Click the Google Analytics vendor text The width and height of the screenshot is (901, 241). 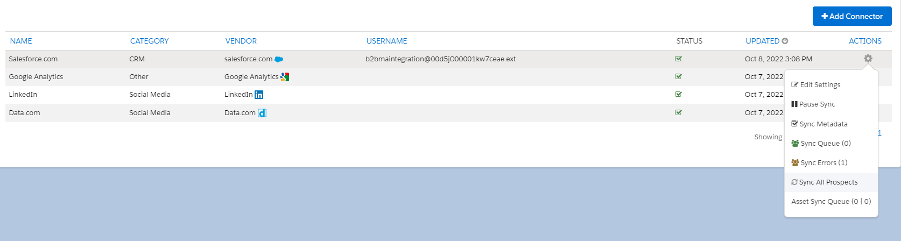[251, 77]
